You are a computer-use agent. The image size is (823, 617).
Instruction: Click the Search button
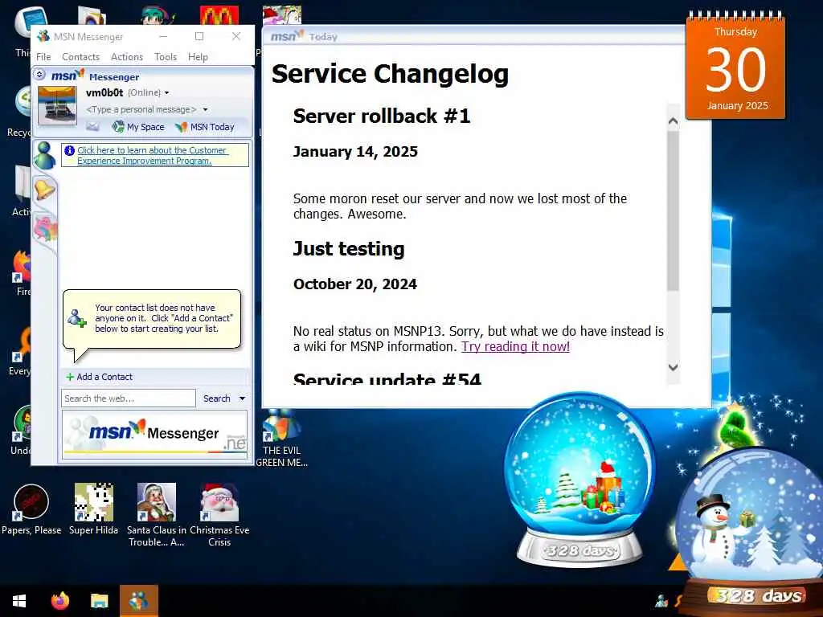click(217, 398)
